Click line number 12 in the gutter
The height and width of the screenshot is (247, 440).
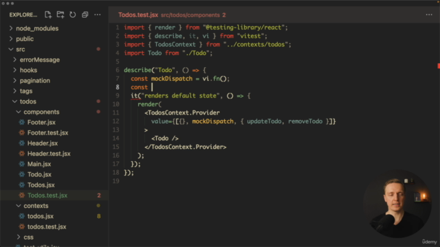point(116,121)
